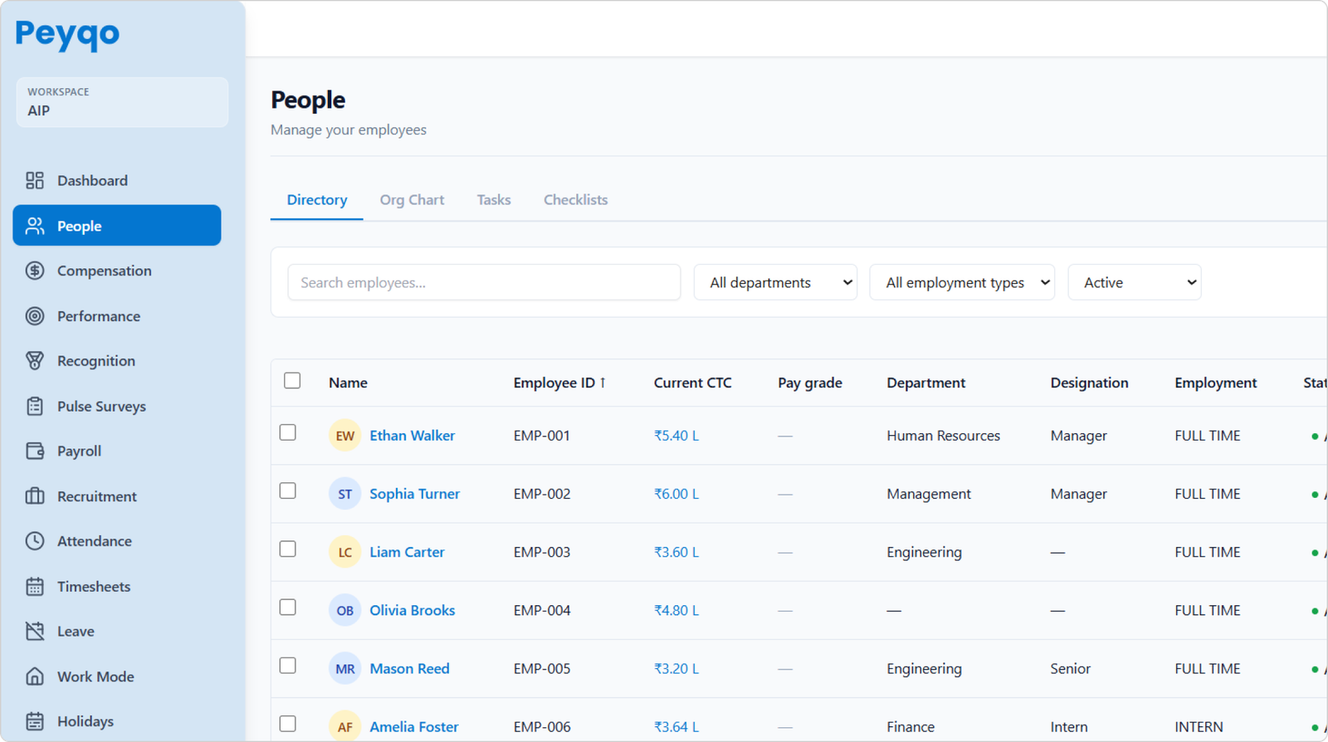Switch to the Checklists tab
Image resolution: width=1328 pixels, height=742 pixels.
tap(576, 200)
